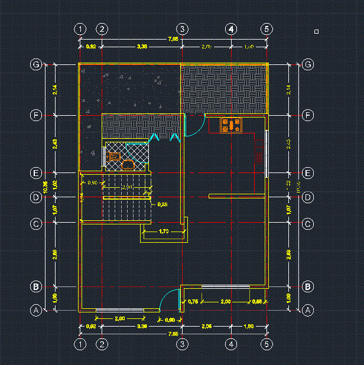Image resolution: width=364 pixels, height=365 pixels.
Task: Select the 0,90 entrance door dimension text
Action: point(170,320)
